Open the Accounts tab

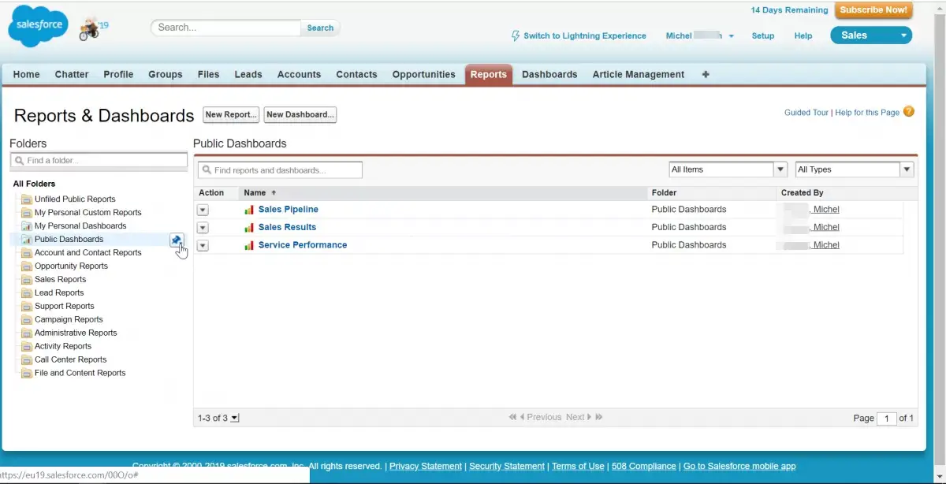[x=299, y=74]
